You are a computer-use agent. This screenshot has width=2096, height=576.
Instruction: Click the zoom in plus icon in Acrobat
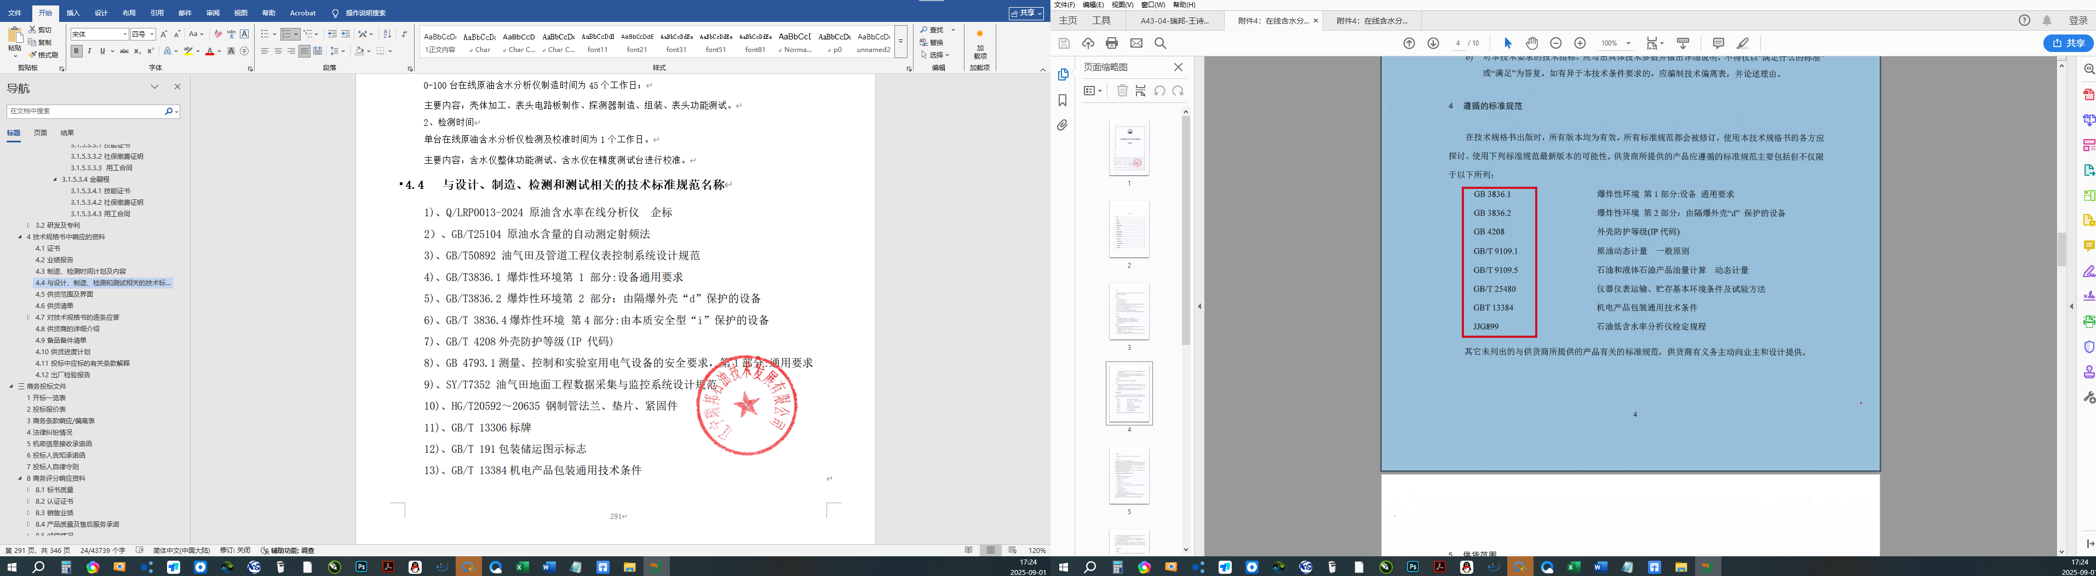coord(1580,43)
